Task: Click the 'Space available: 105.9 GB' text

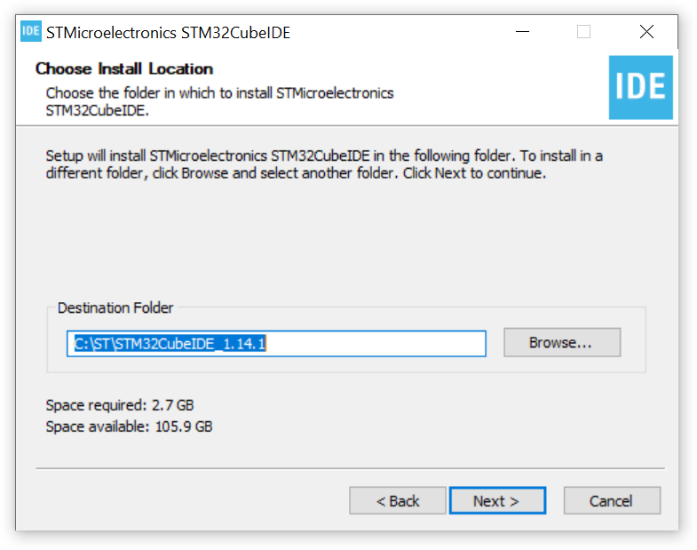Action: (x=129, y=426)
